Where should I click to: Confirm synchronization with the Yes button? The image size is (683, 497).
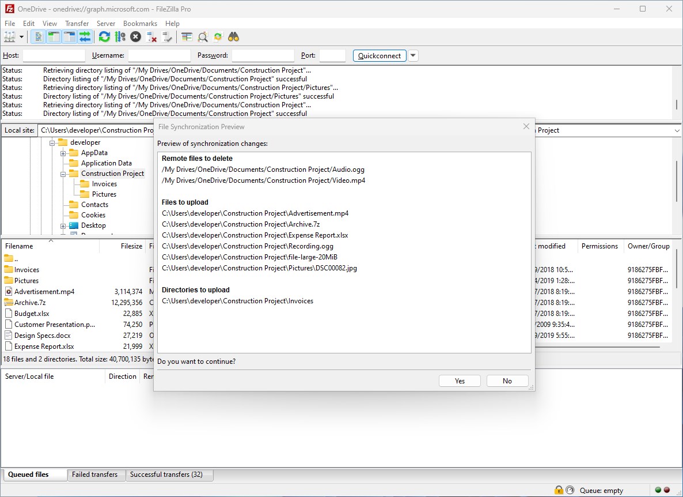coord(459,381)
